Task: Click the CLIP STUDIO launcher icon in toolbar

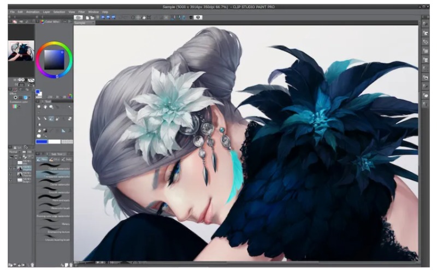Action: [x=78, y=17]
